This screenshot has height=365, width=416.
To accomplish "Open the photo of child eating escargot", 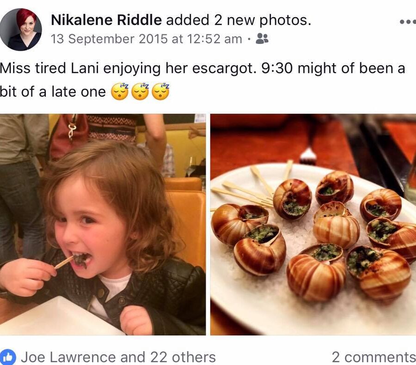I will 103,224.
